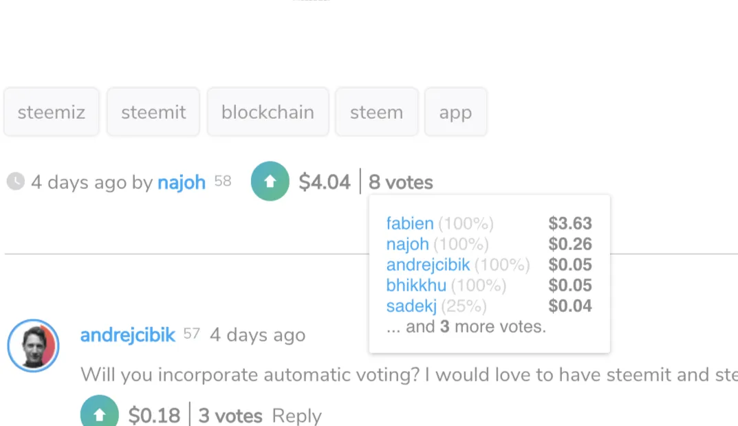738x426 pixels.
Task: Open andrejcibik's username link on the comment
Action: tap(127, 335)
